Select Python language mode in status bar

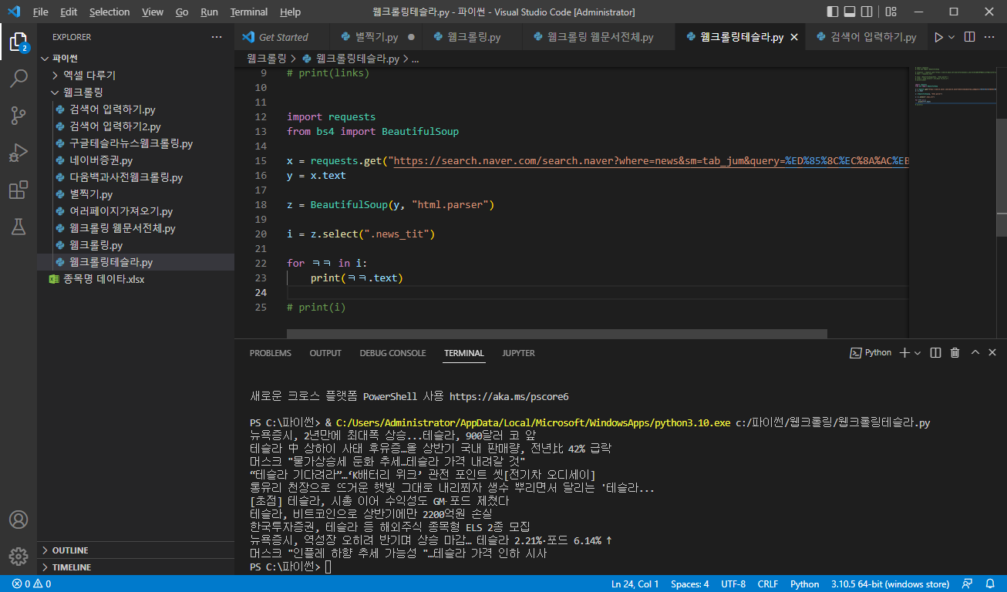point(804,584)
